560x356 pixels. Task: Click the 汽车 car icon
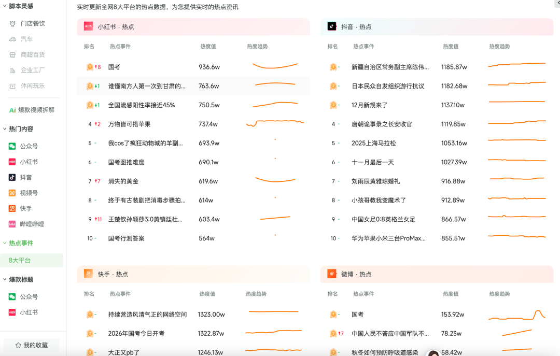pos(12,39)
